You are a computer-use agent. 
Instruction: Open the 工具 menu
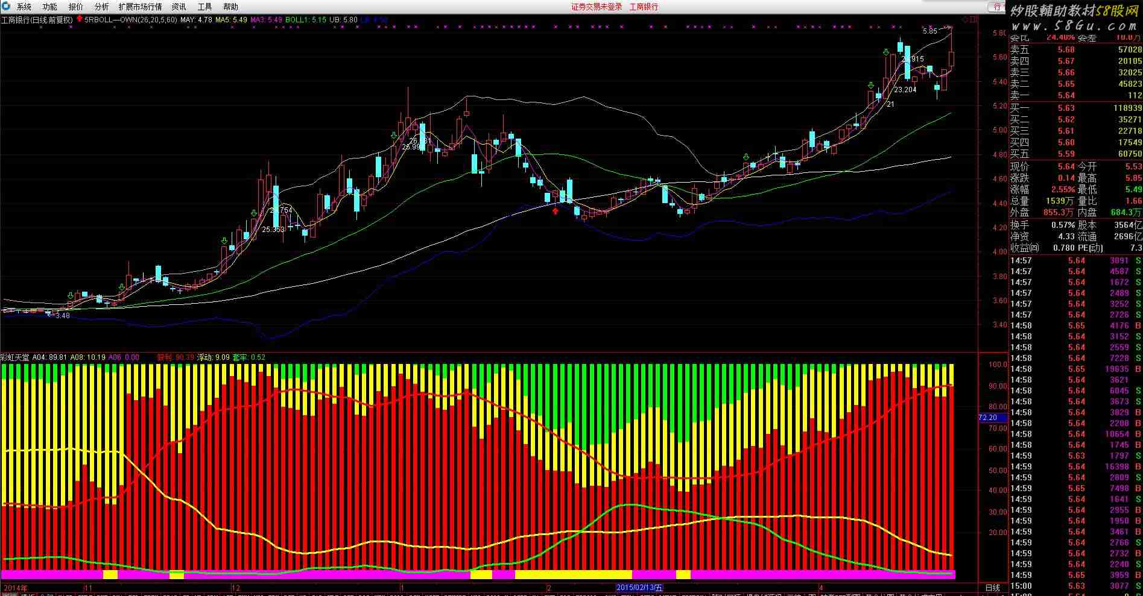point(205,7)
